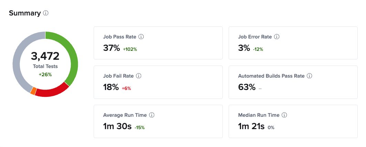Open the Job Error Rate 3% card

(x=293, y=43)
